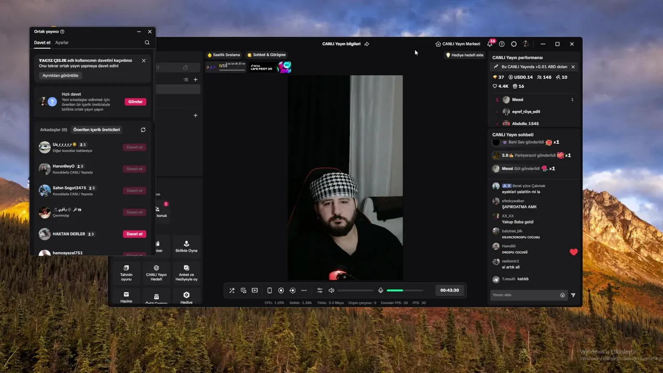The width and height of the screenshot is (663, 373).
Task: Click the add-screen plus icon in bottom toolbar
Action: pyautogui.click(x=255, y=291)
